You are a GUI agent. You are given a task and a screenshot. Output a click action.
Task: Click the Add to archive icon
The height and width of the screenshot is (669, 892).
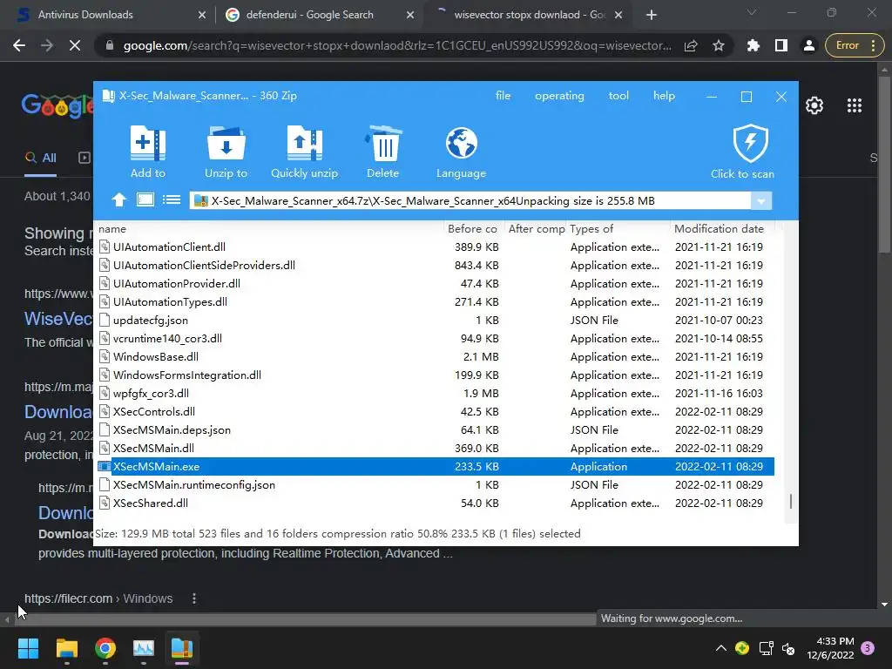pyautogui.click(x=148, y=144)
